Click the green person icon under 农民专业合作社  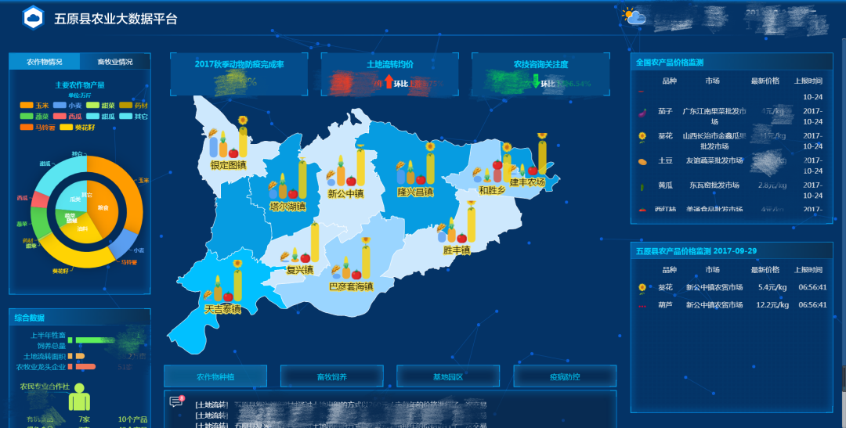pos(79,397)
